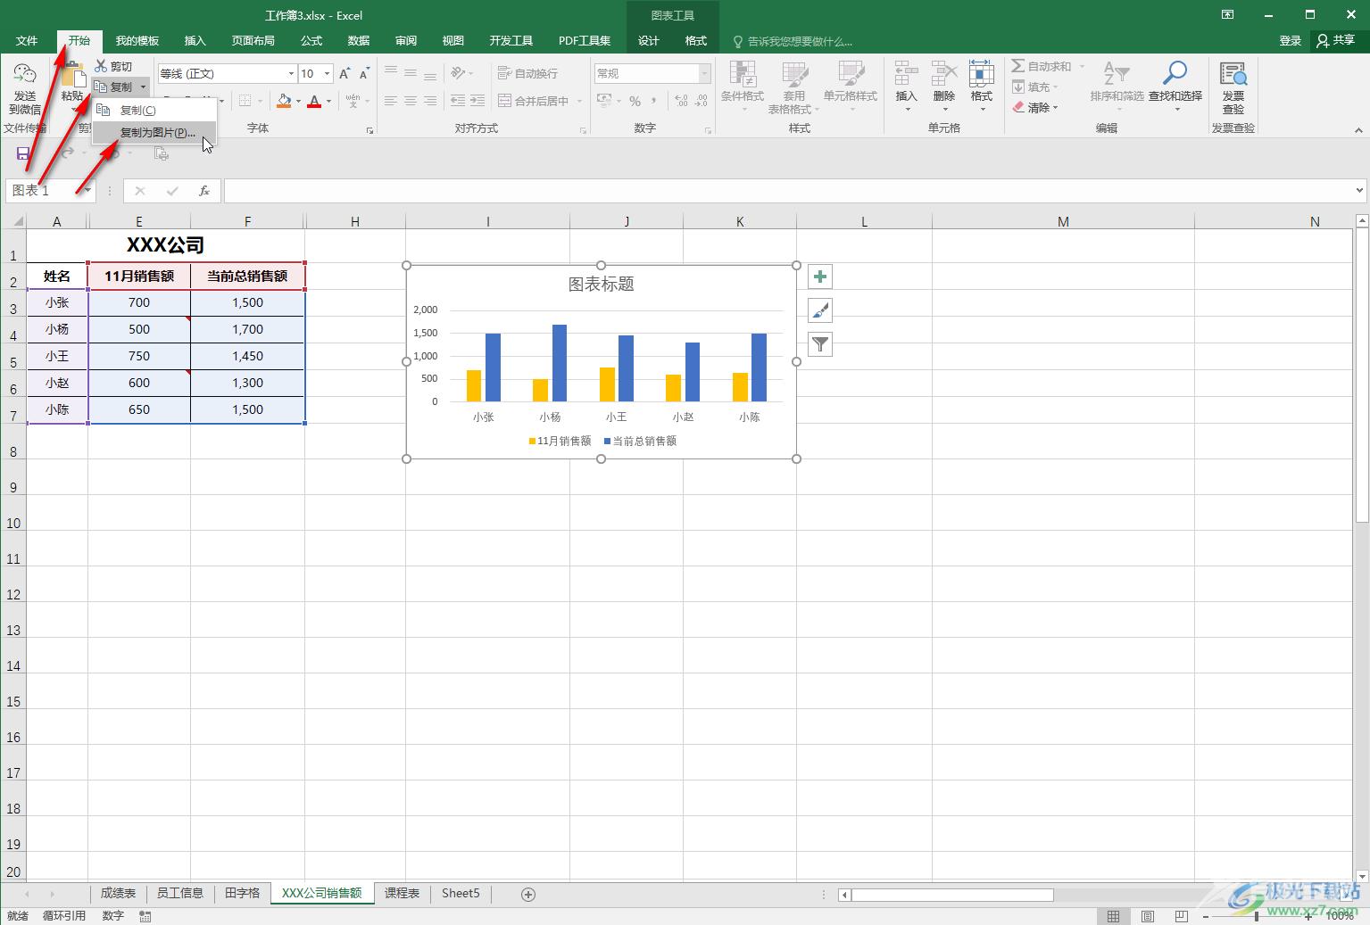Click the zoom slider handle
The image size is (1370, 925).
[x=1257, y=916]
